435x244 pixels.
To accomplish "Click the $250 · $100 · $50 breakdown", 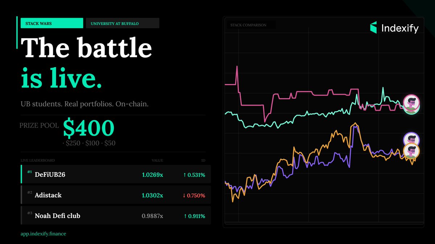I will 89,143.
